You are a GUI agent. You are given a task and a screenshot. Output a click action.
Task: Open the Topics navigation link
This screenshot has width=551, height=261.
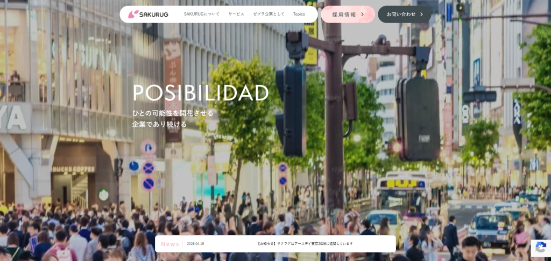coord(299,14)
